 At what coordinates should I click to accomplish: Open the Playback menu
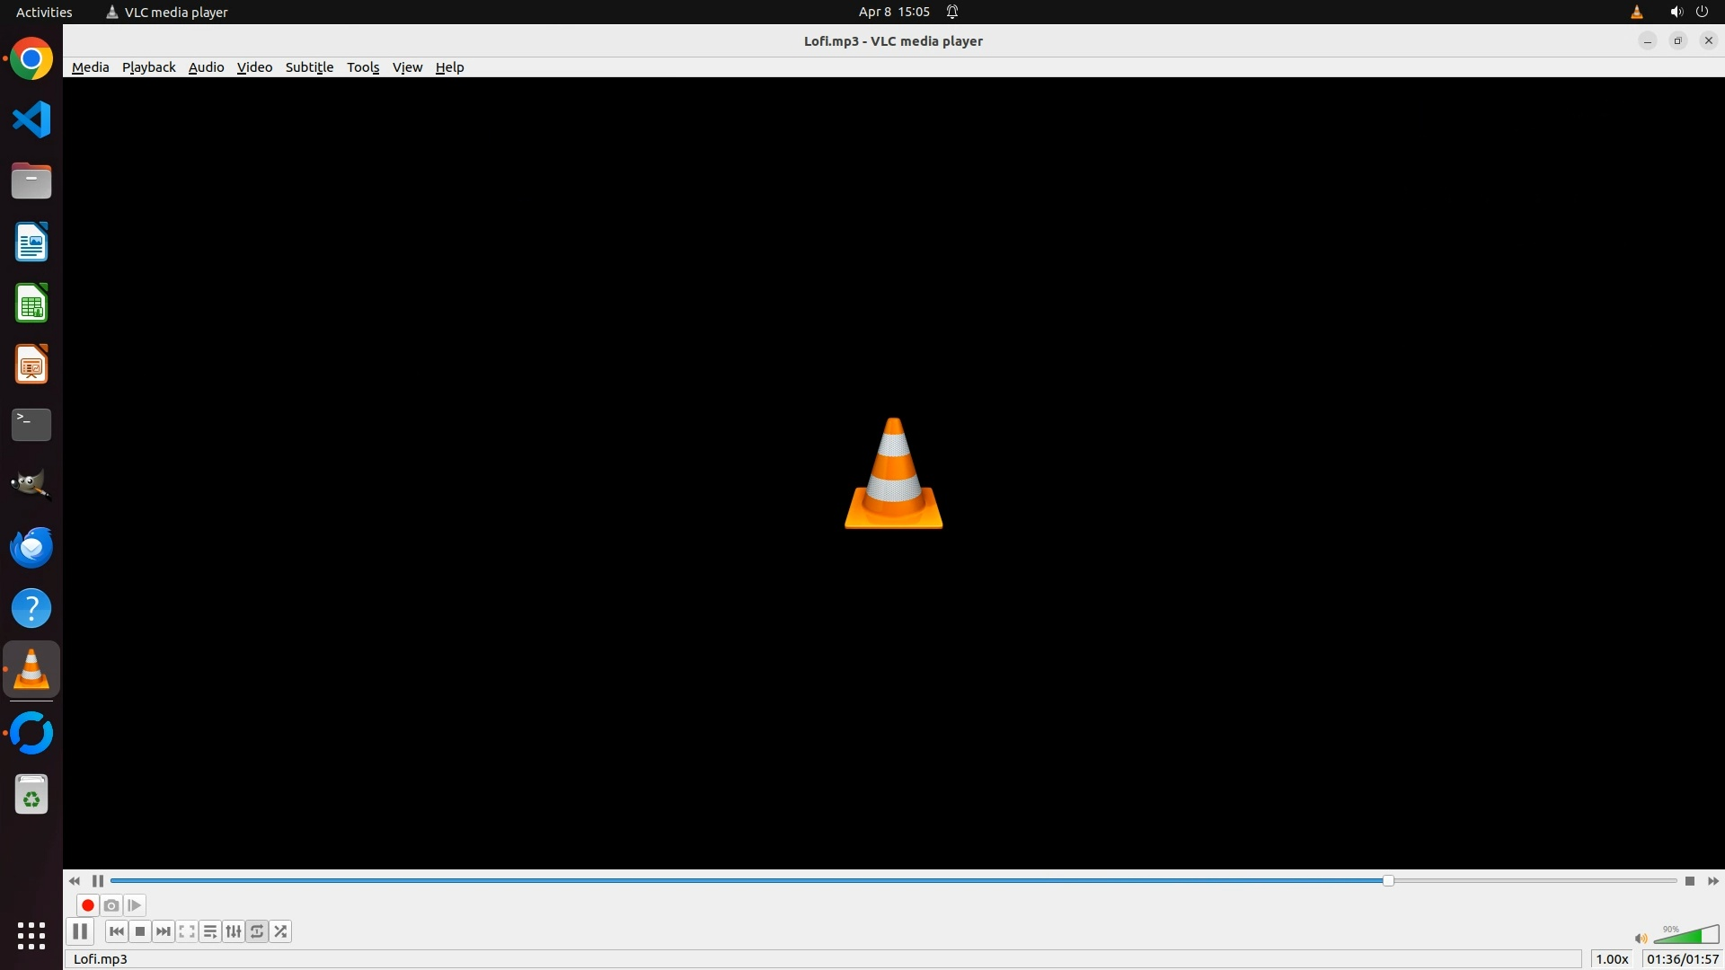pyautogui.click(x=148, y=67)
